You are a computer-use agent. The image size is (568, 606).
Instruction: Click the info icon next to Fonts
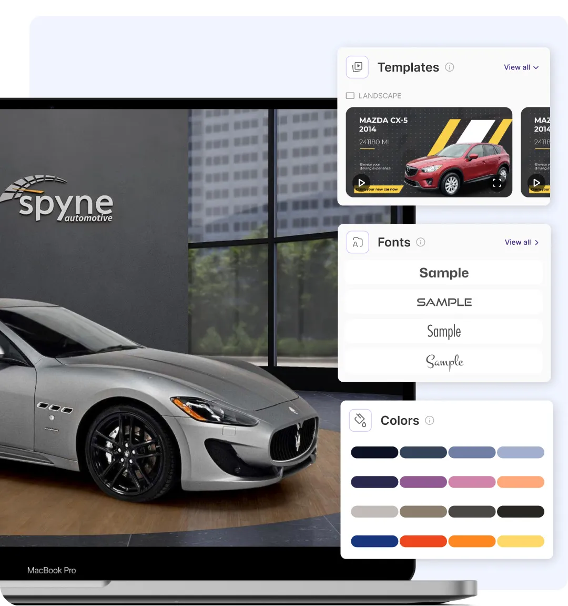point(420,242)
